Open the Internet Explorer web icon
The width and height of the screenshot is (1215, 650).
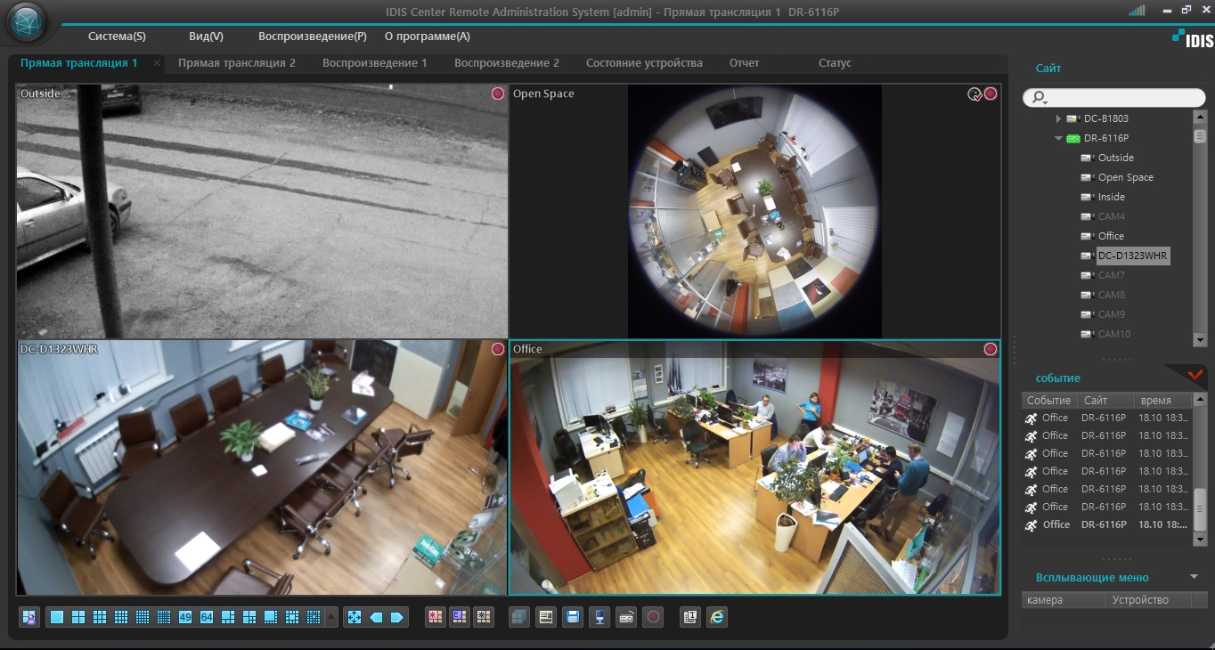point(717,617)
